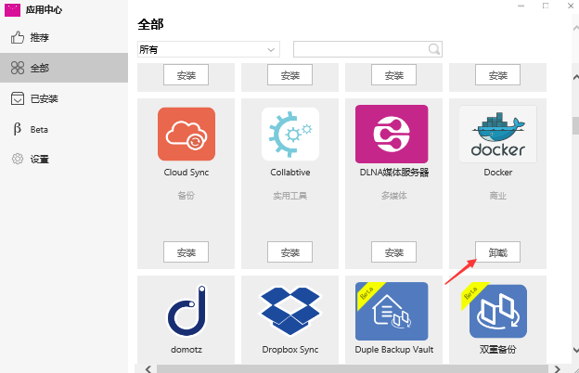The height and width of the screenshot is (373, 579).
Task: Click the vertical scrollbar thumb
Action: 573,119
